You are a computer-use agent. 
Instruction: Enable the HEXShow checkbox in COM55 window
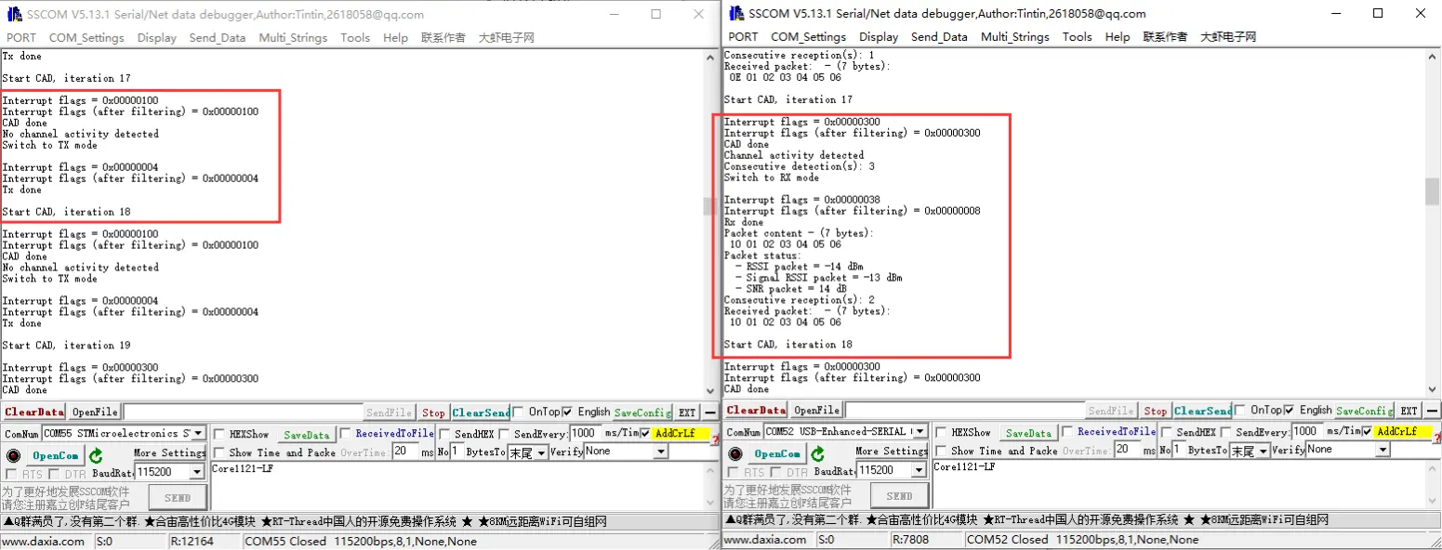[x=218, y=434]
